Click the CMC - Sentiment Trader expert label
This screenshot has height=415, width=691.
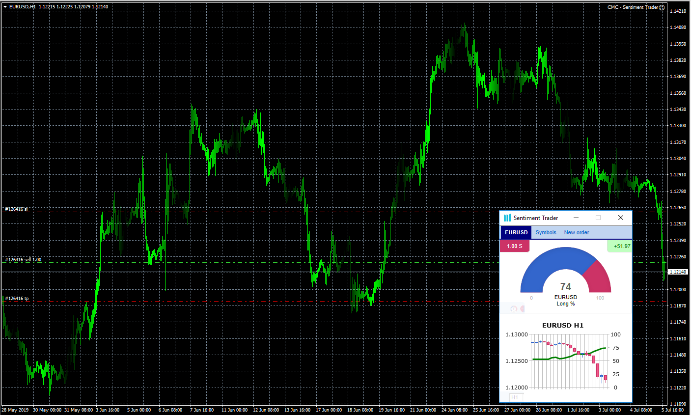(x=633, y=7)
